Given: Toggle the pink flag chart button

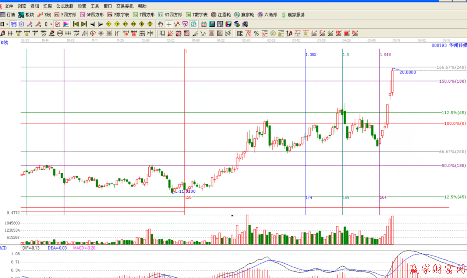Looking at the screenshot, I should pos(66,24).
